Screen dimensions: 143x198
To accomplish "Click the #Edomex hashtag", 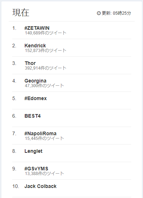I will click(x=36, y=98).
